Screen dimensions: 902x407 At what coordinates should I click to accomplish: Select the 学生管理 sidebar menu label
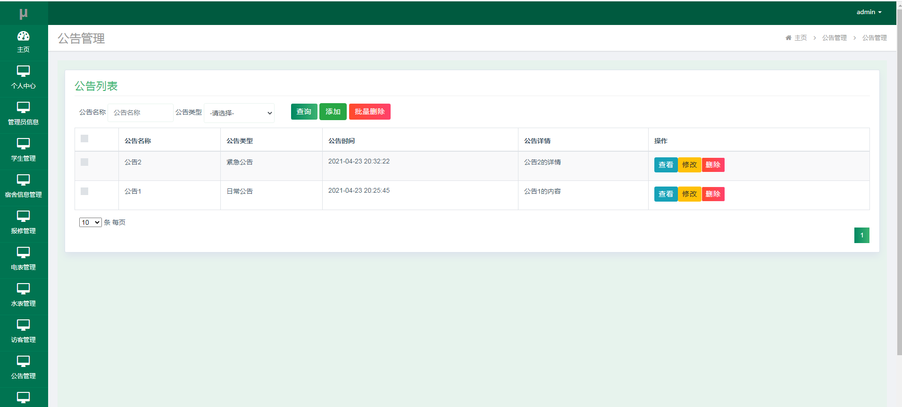[24, 158]
